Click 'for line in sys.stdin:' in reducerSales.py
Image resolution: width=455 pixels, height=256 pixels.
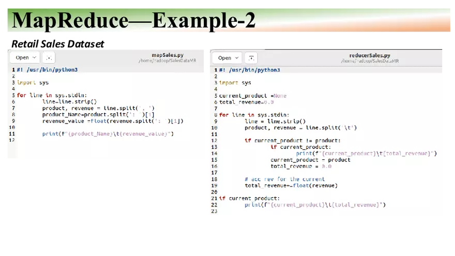point(254,115)
